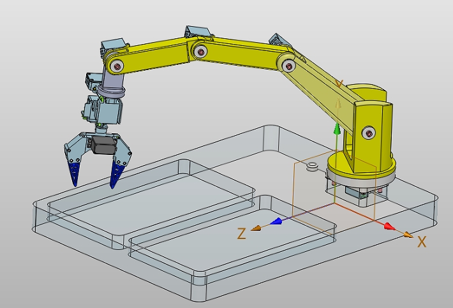
Task: Pick the orange reference plane outline
Action: [334, 191]
